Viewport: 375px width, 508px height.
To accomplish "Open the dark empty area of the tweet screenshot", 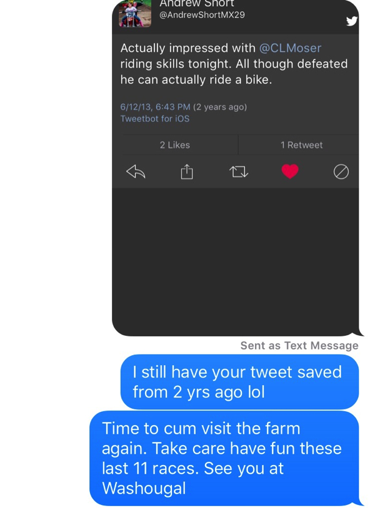I will coord(235,262).
